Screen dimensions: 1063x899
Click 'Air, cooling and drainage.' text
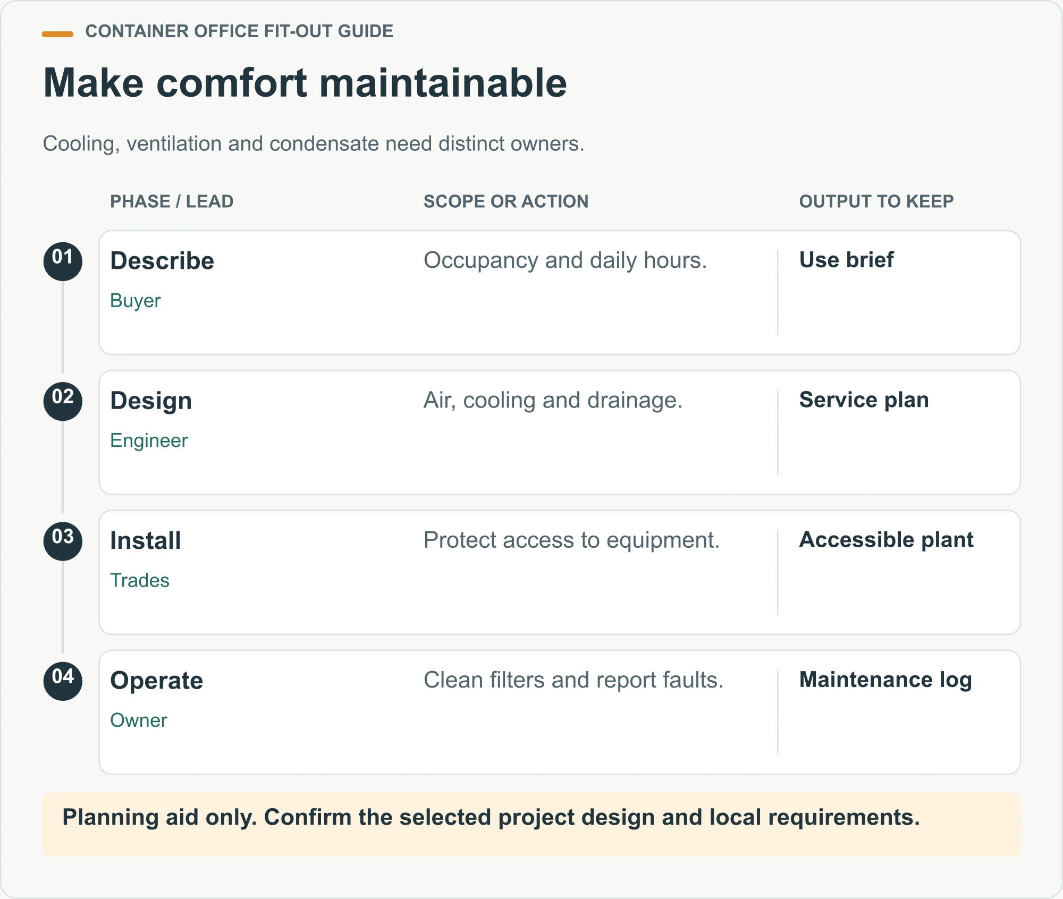pyautogui.click(x=553, y=401)
